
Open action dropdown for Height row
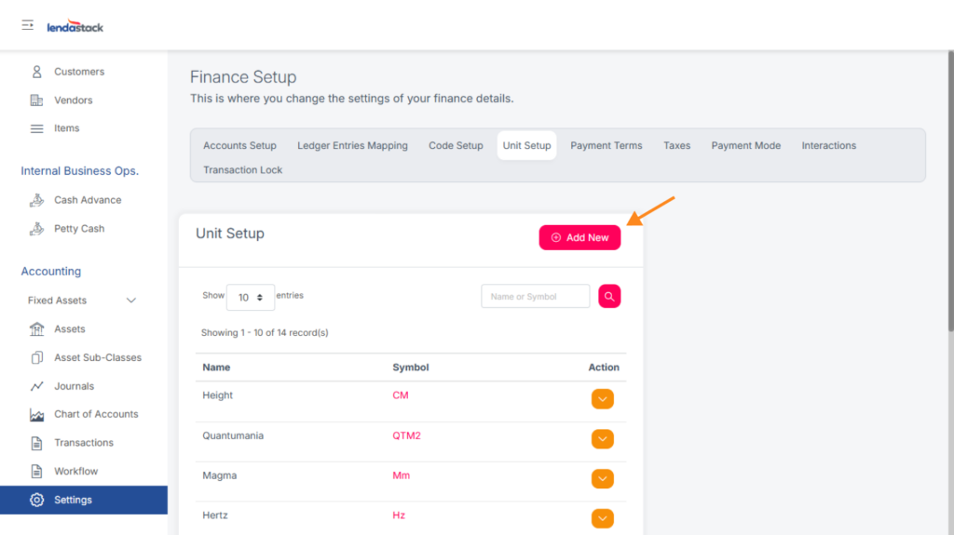[603, 399]
